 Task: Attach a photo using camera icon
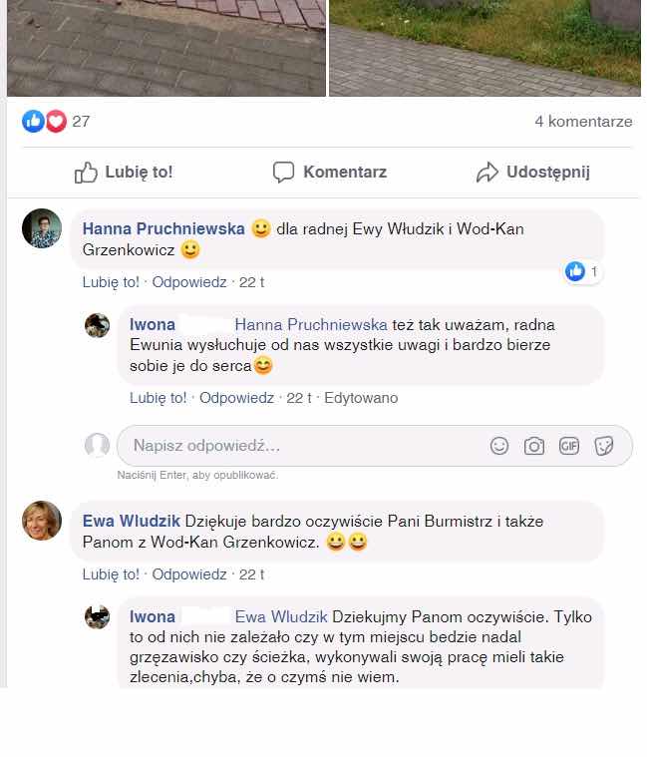tap(534, 446)
